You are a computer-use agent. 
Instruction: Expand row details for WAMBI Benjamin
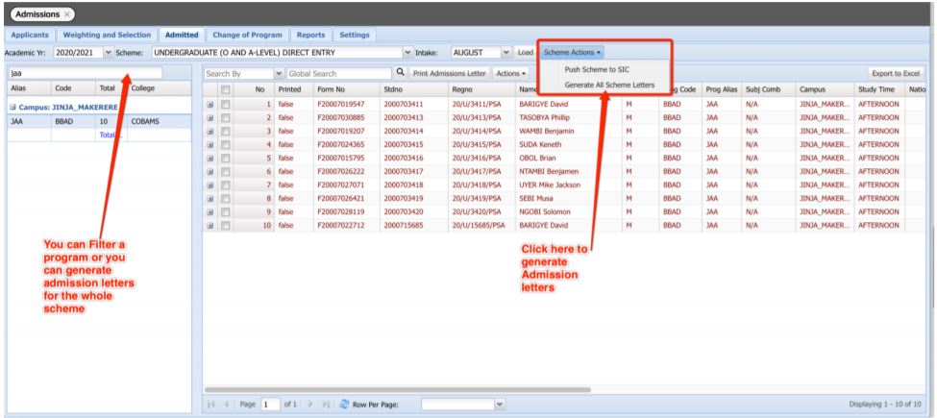pyautogui.click(x=210, y=131)
